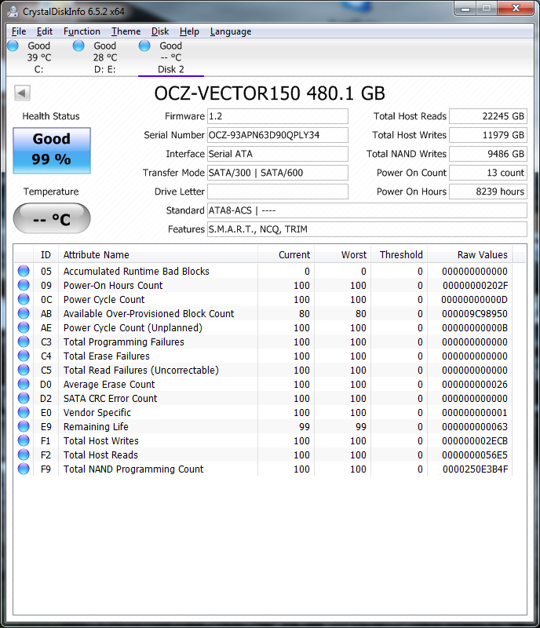
Task: Click the Transfer Mode field
Action: click(x=278, y=173)
